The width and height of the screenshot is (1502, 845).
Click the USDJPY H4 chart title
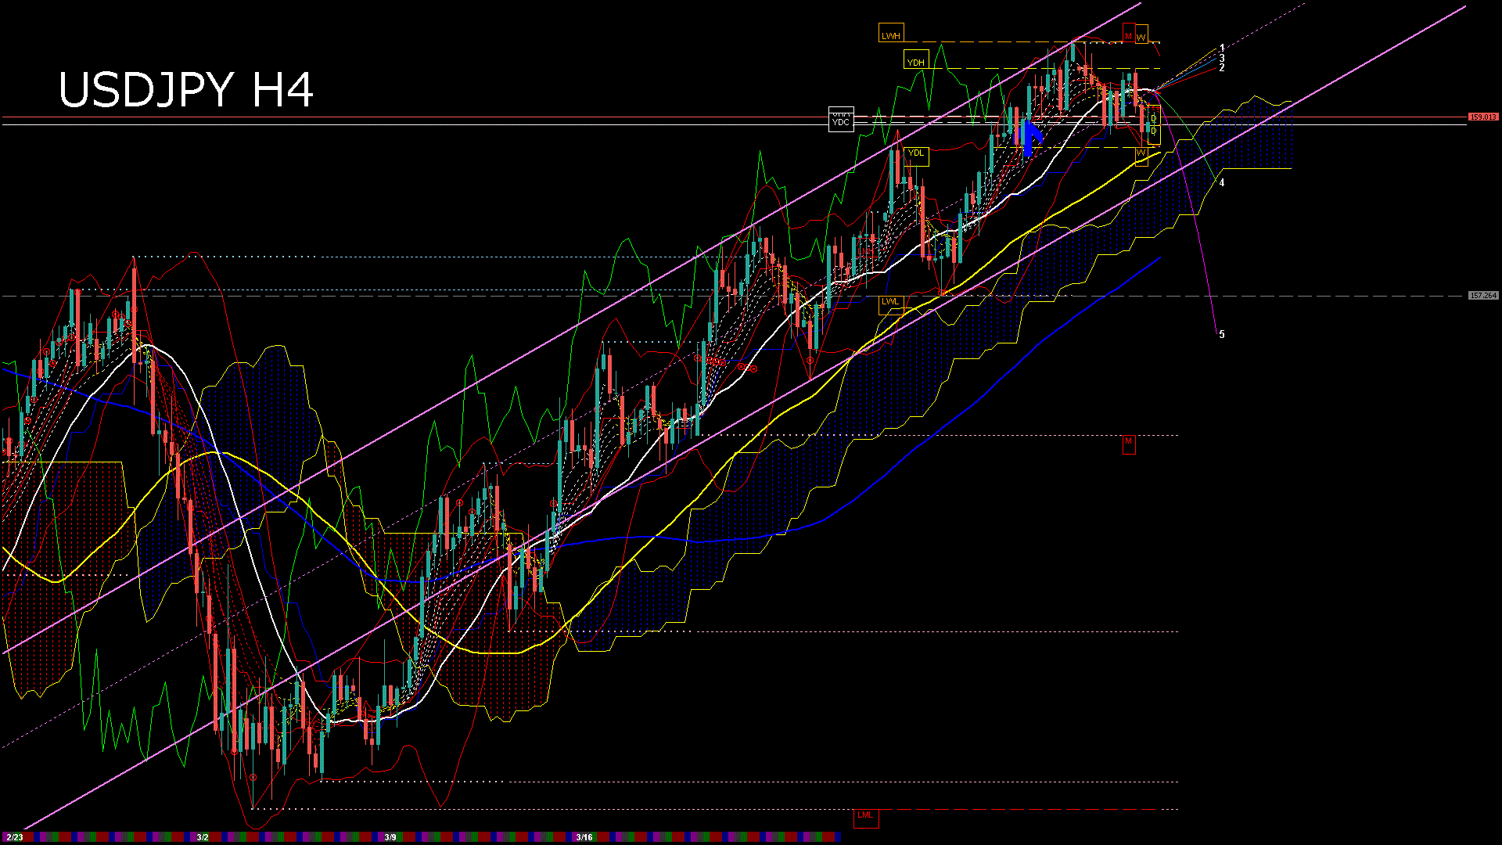(x=186, y=89)
